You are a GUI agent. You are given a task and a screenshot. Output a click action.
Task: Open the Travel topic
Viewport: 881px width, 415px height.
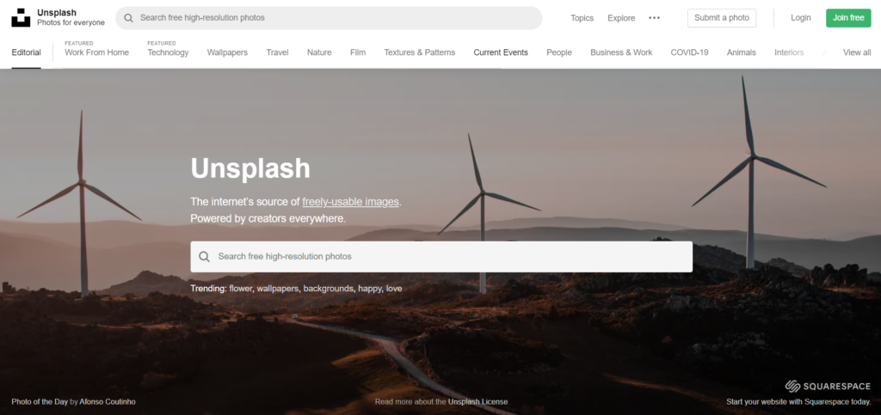[x=278, y=52]
